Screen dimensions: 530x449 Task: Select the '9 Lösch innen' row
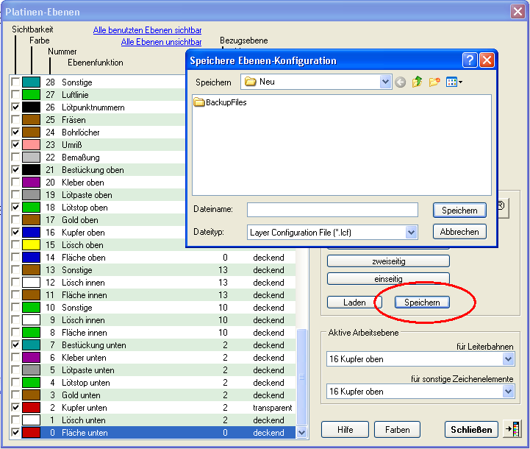[x=152, y=319]
